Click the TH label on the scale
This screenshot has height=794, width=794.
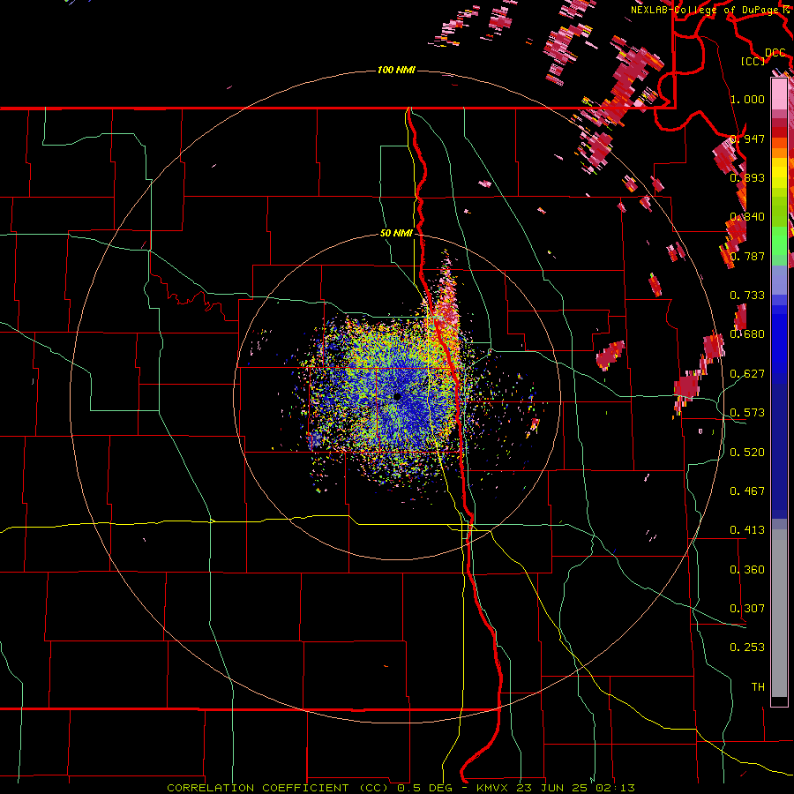pos(758,687)
